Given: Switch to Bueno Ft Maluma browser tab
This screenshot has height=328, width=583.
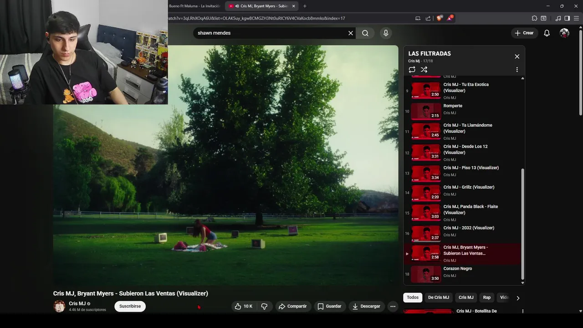Looking at the screenshot, I should [194, 6].
